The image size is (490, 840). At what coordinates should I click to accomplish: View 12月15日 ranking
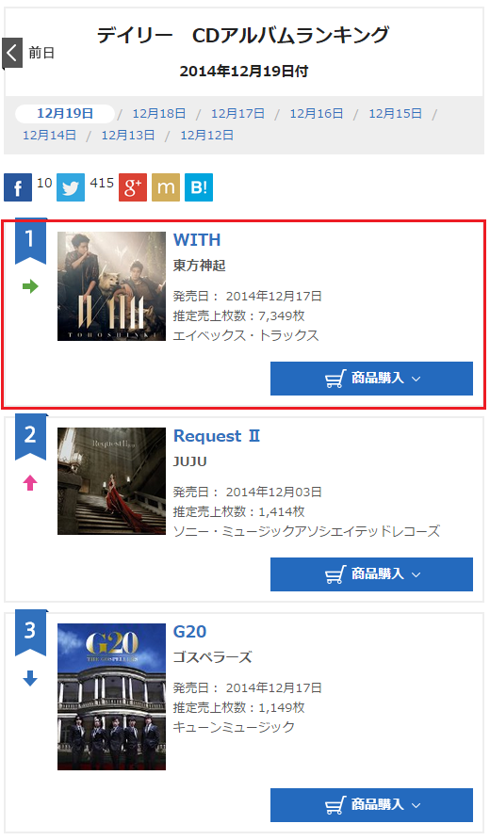pyautogui.click(x=395, y=114)
